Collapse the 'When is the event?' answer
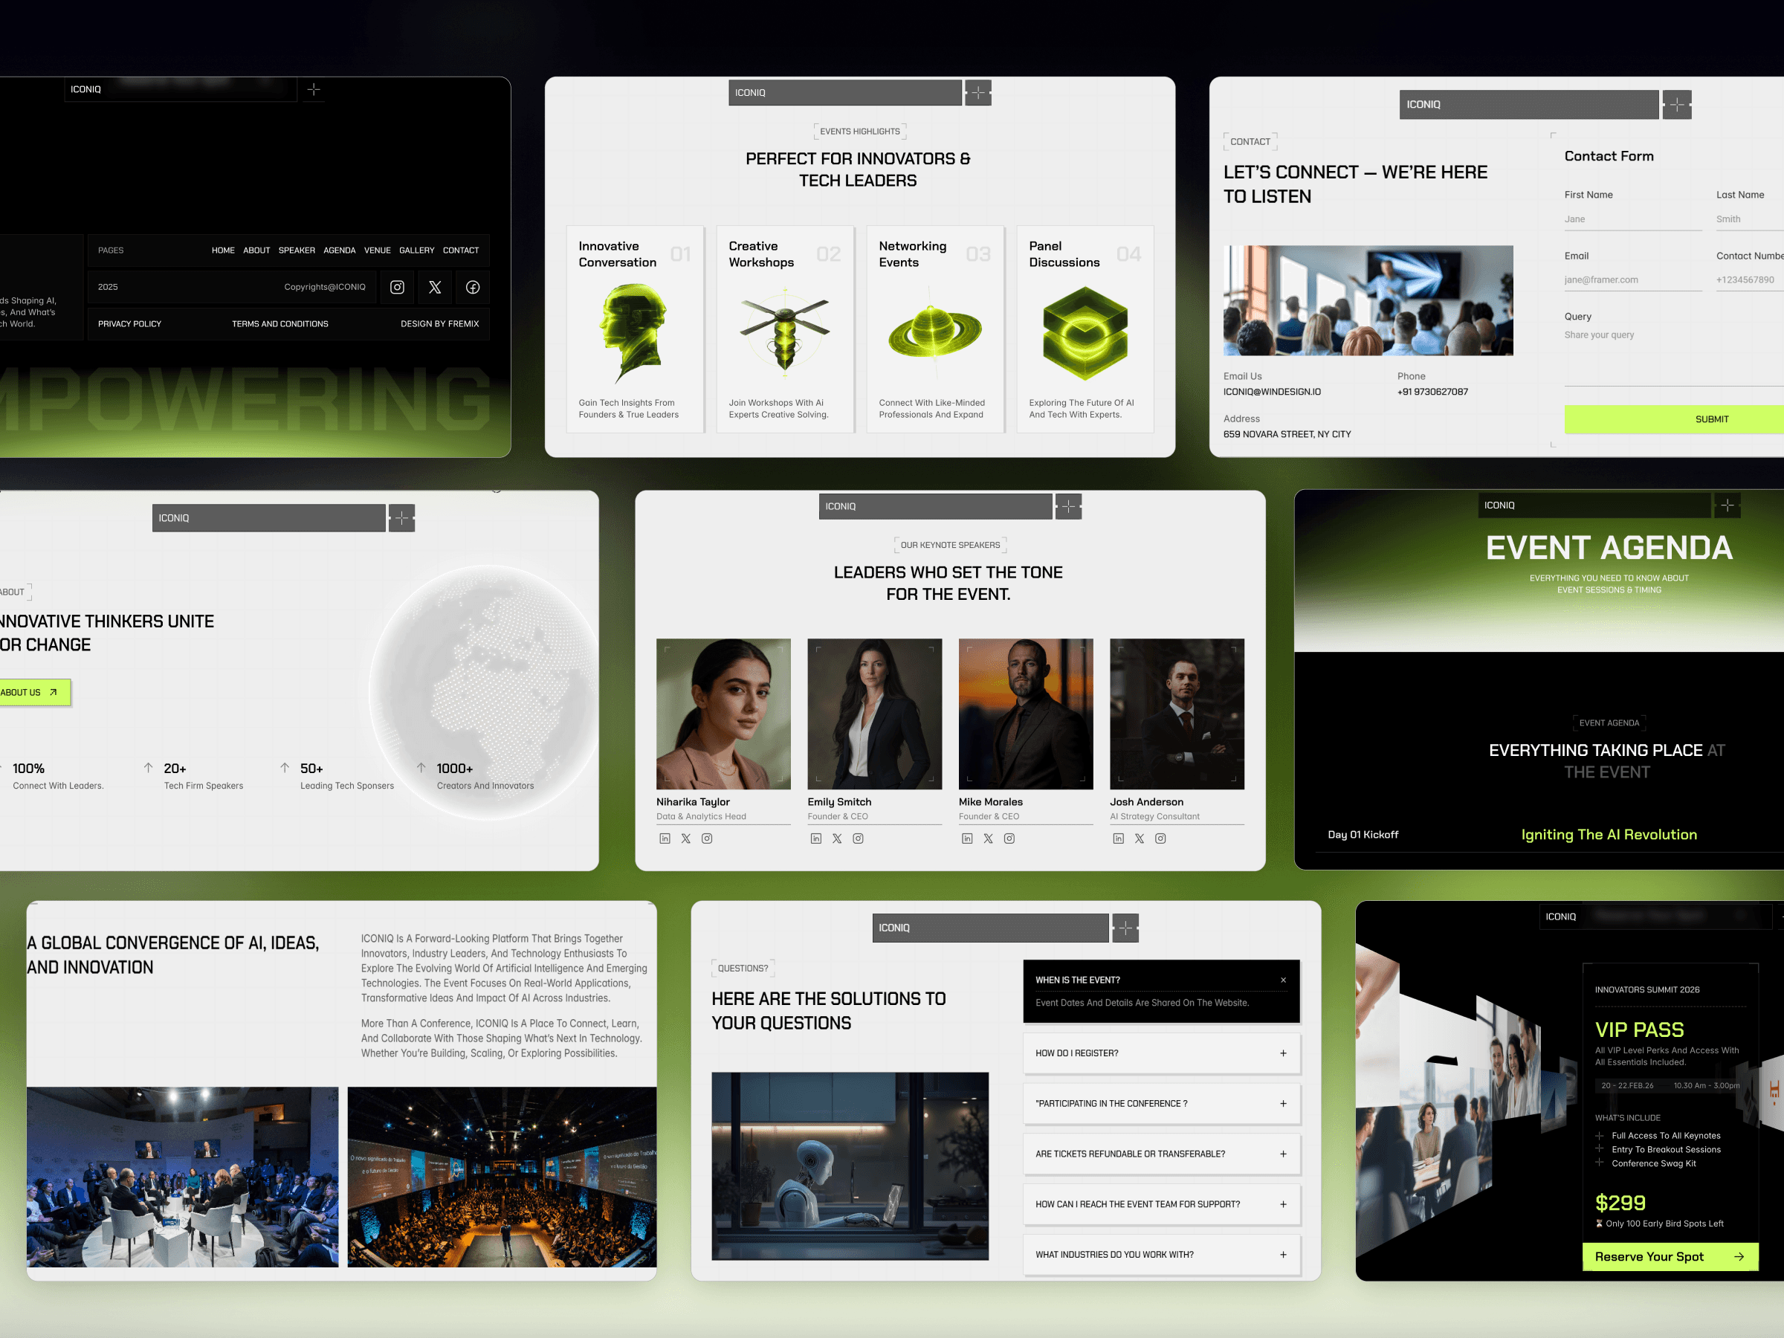 (1283, 980)
